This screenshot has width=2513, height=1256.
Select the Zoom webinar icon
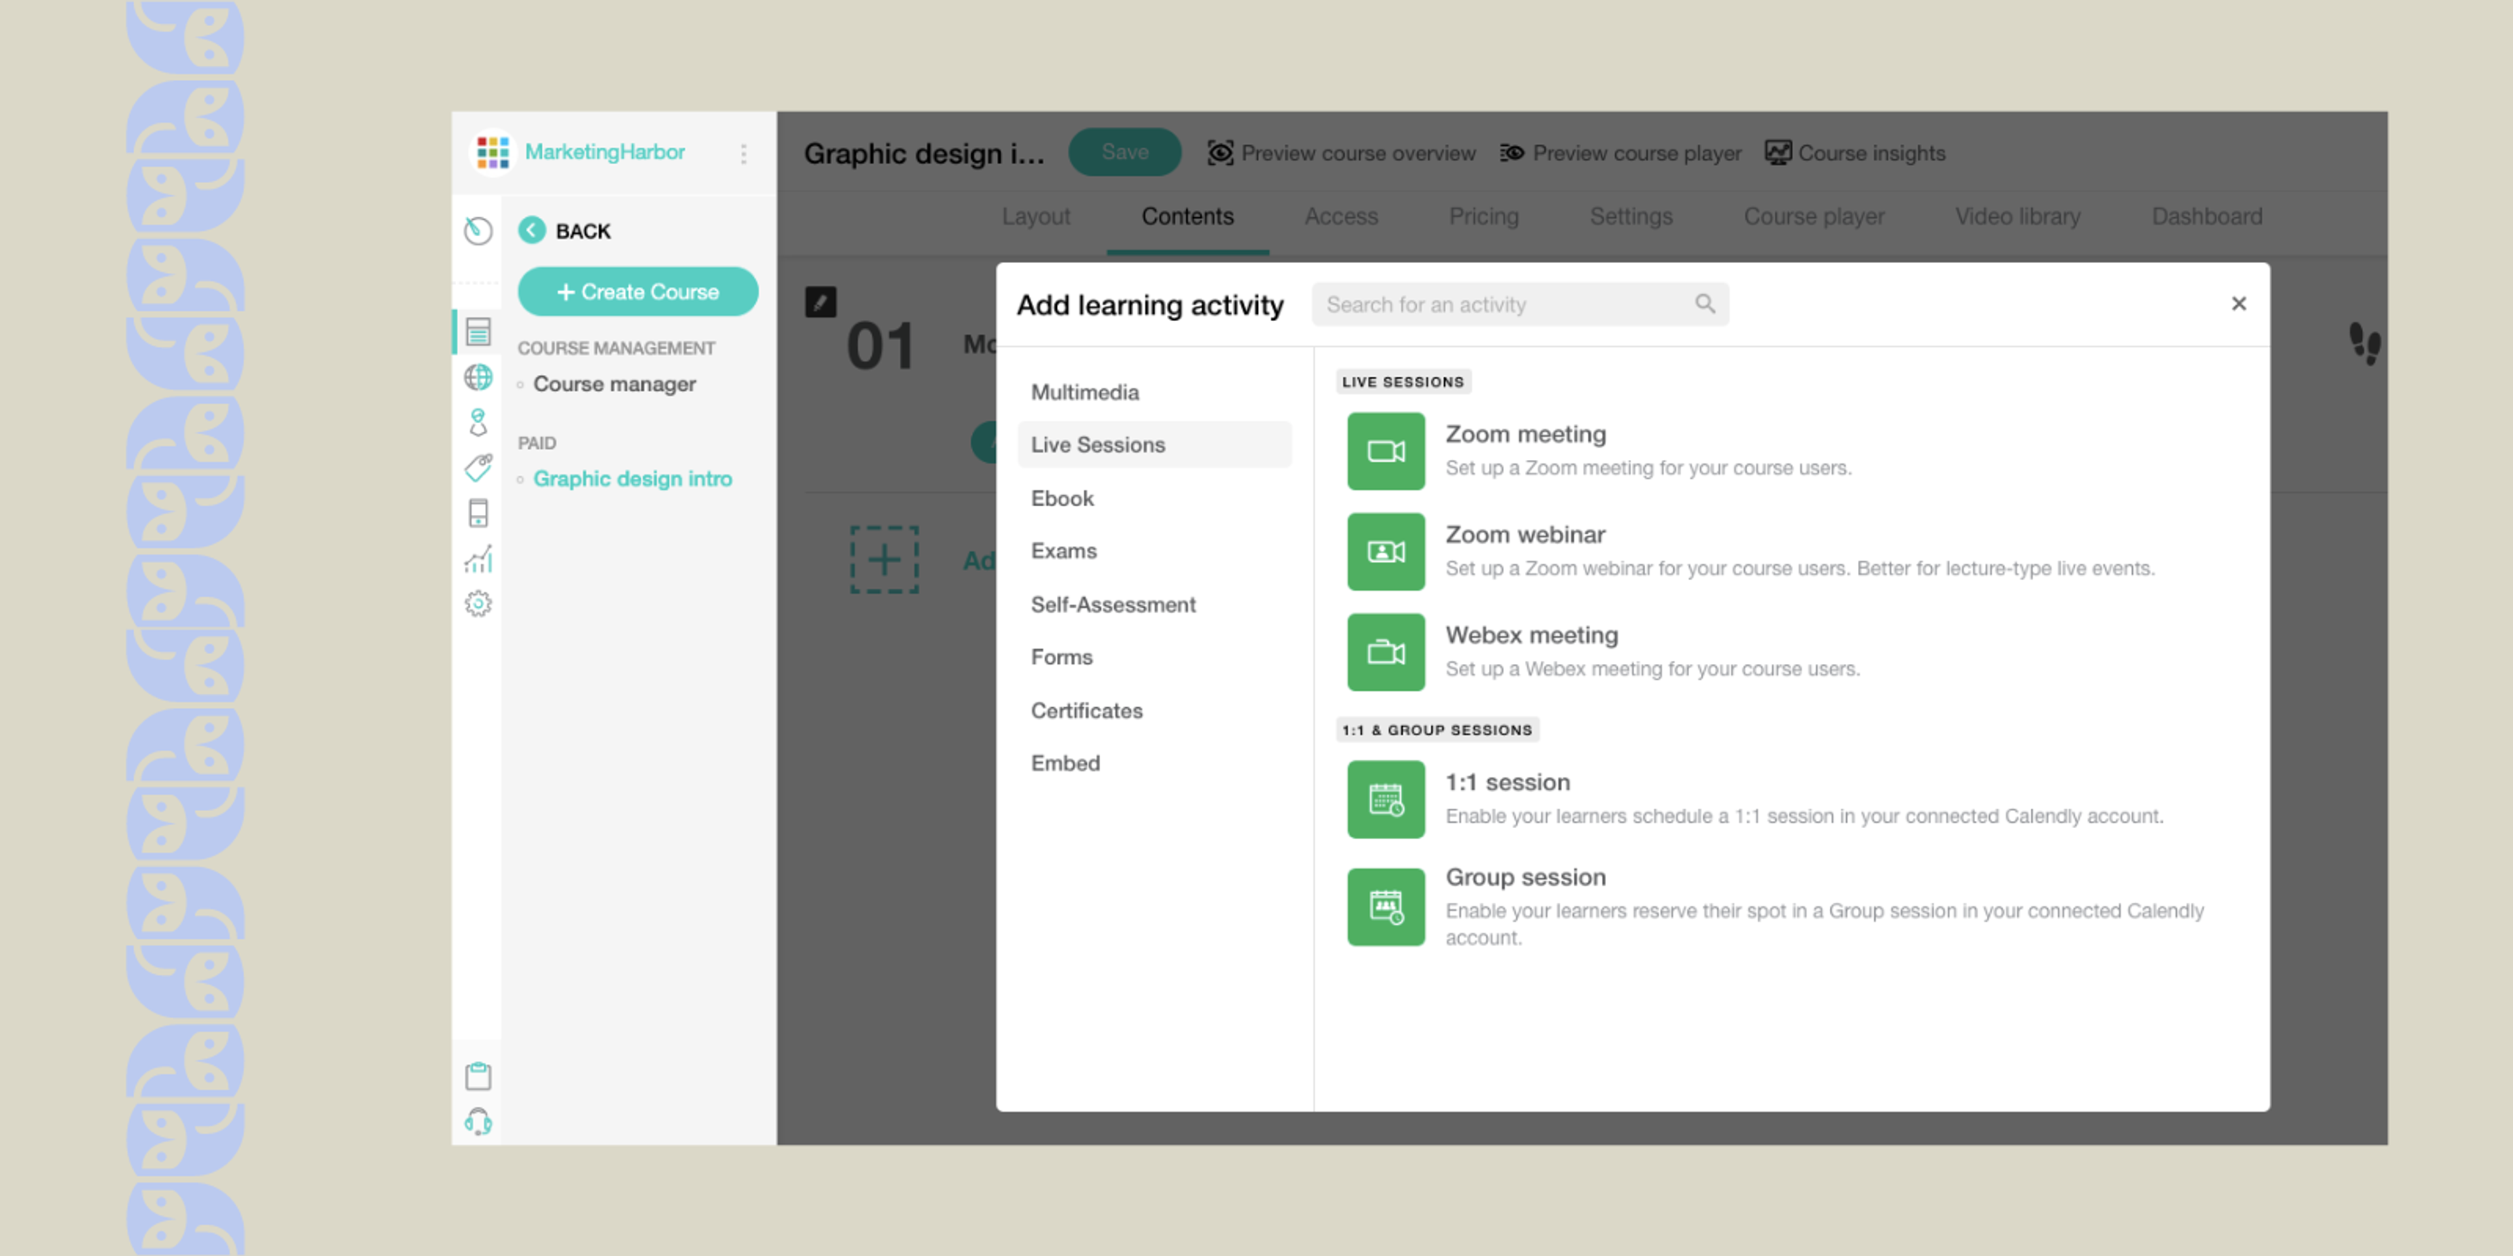[1385, 552]
